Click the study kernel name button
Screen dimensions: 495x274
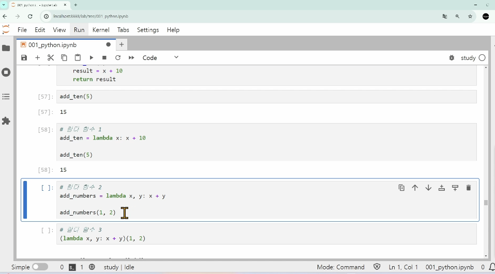pos(468,58)
